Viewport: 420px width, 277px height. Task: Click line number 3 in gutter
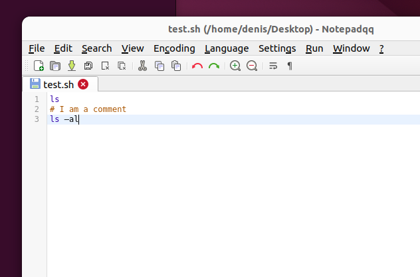(37, 119)
